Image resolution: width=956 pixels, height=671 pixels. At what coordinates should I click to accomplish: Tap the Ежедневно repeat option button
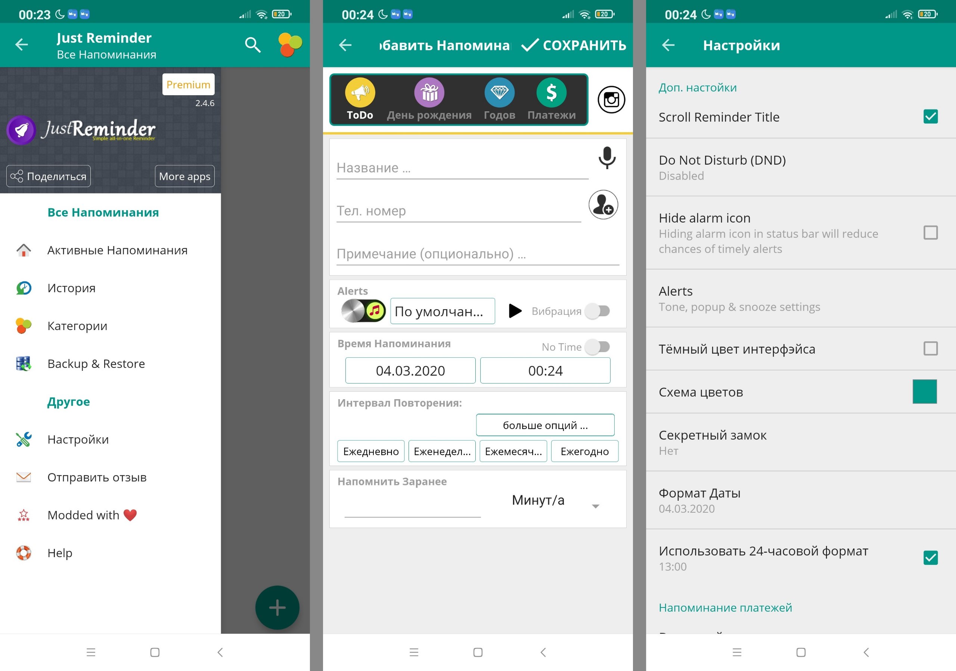tap(371, 451)
